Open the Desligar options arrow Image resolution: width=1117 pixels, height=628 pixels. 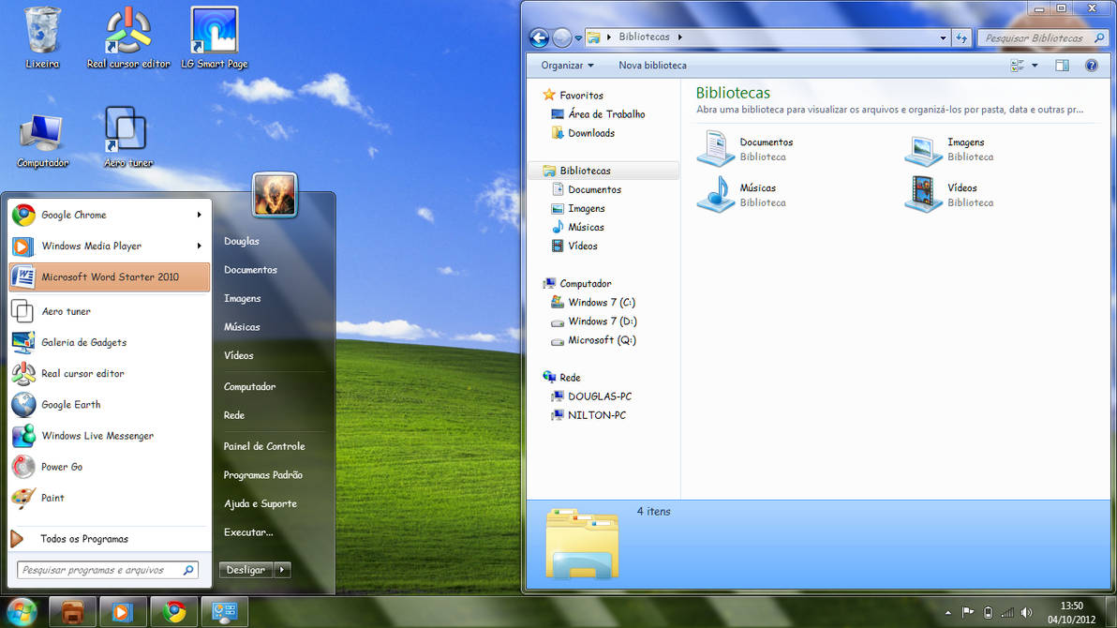click(x=281, y=569)
